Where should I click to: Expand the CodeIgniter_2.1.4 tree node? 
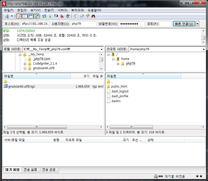(25, 64)
